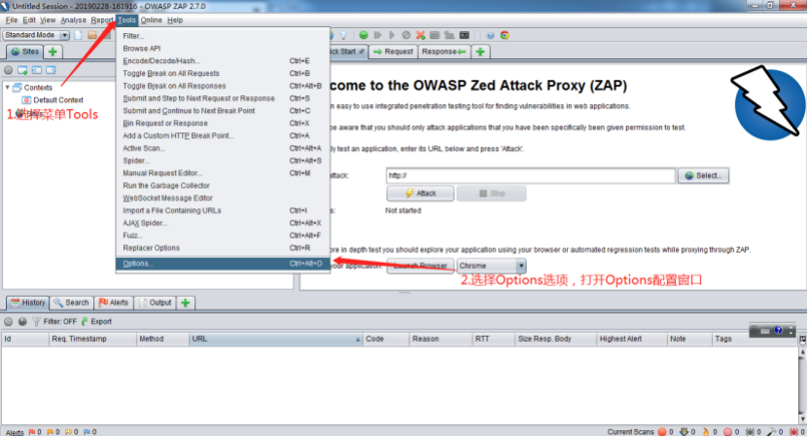
Task: Click the Open Session folder icon
Action: 92,35
